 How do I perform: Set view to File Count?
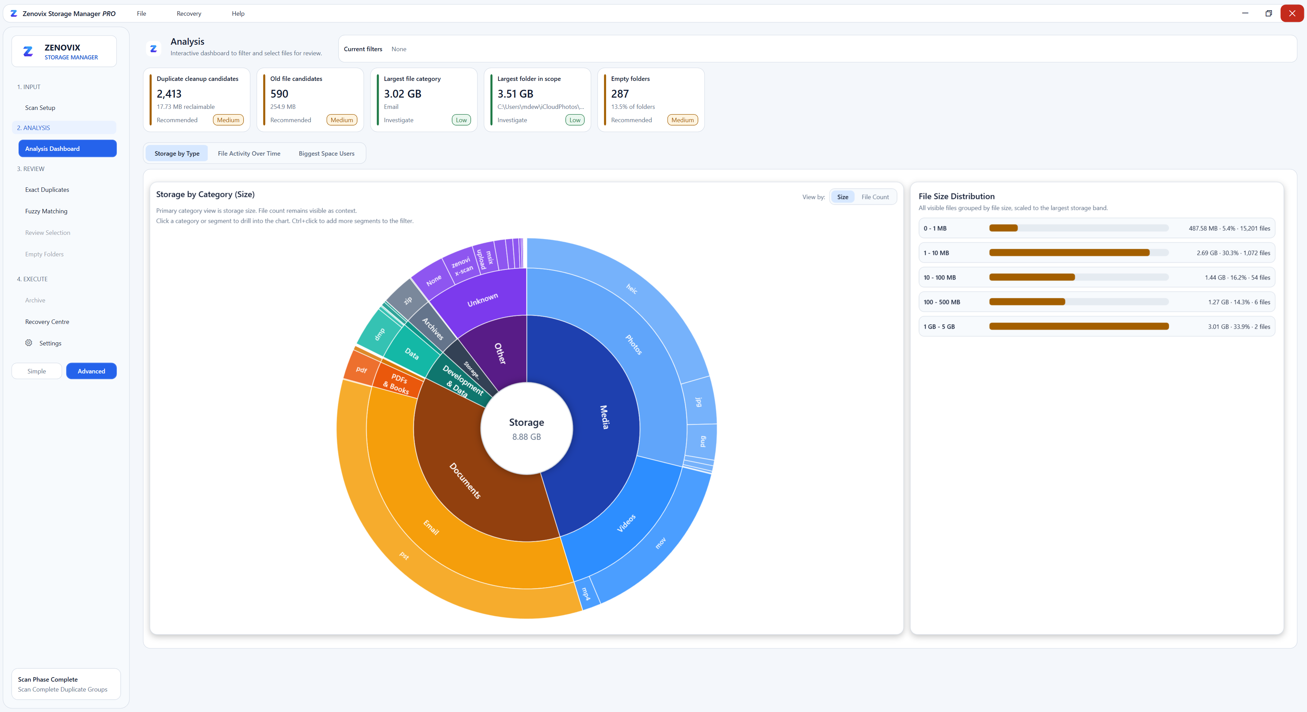pos(875,197)
